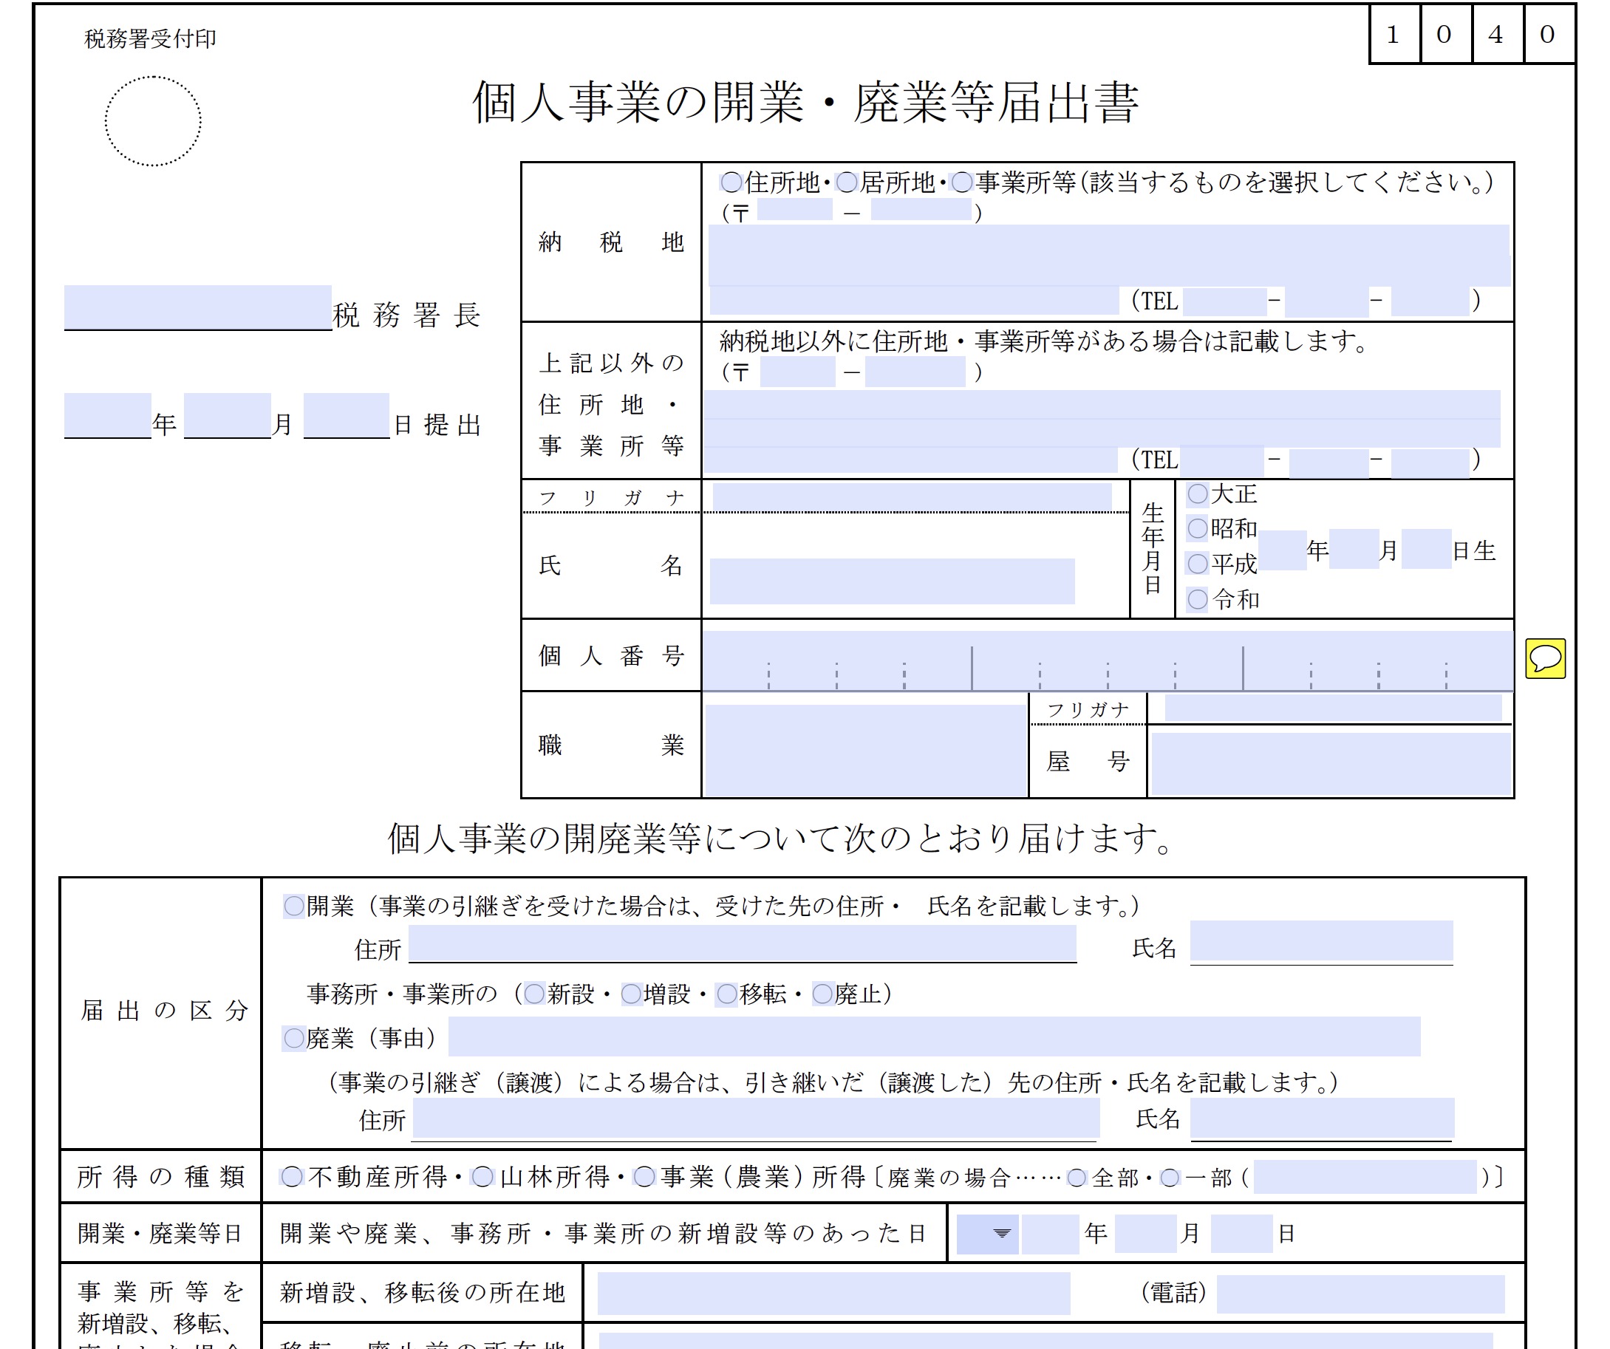
Task: Click the 廃業 reason (事由) field
Action: [934, 1036]
